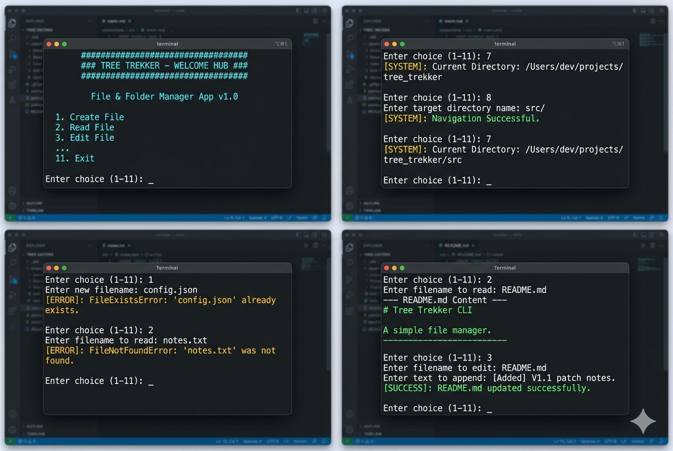Expand the Timeline section in the bottom-right window's explorer
This screenshot has width=673, height=451.
(x=373, y=434)
